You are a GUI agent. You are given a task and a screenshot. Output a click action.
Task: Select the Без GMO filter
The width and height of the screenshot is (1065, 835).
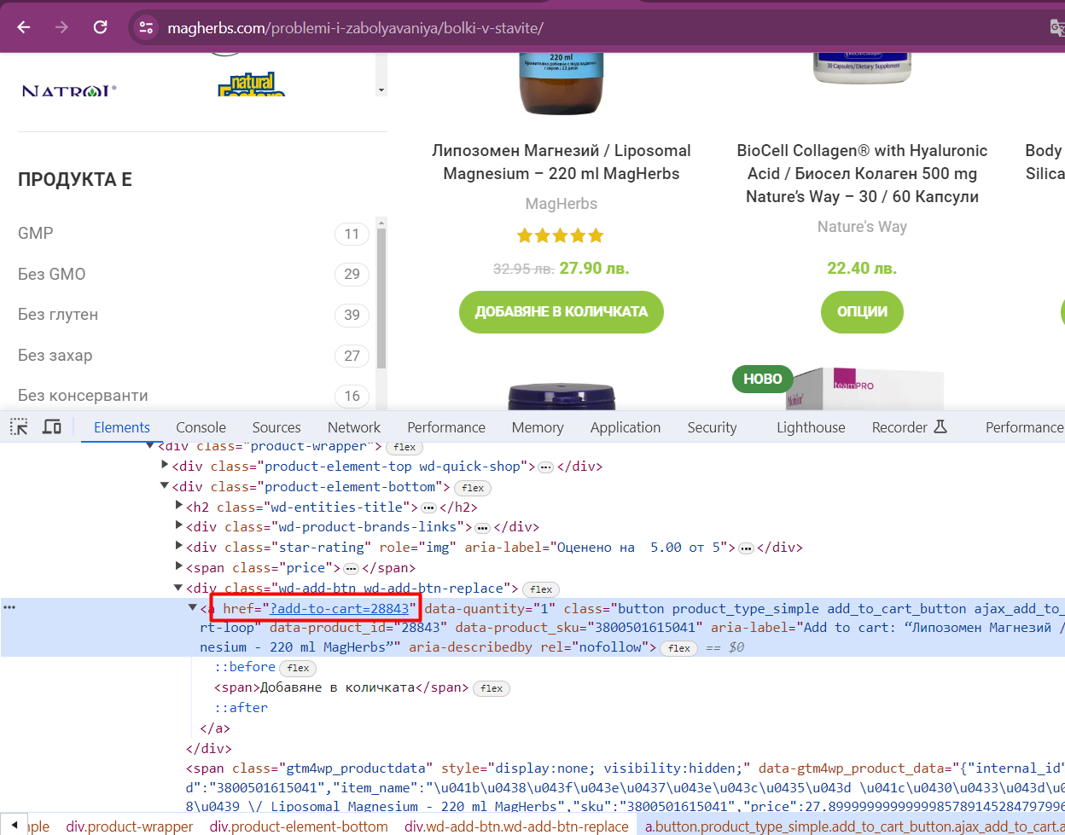[x=52, y=275]
